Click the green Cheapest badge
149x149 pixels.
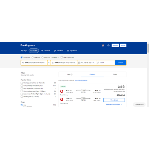(63, 87)
